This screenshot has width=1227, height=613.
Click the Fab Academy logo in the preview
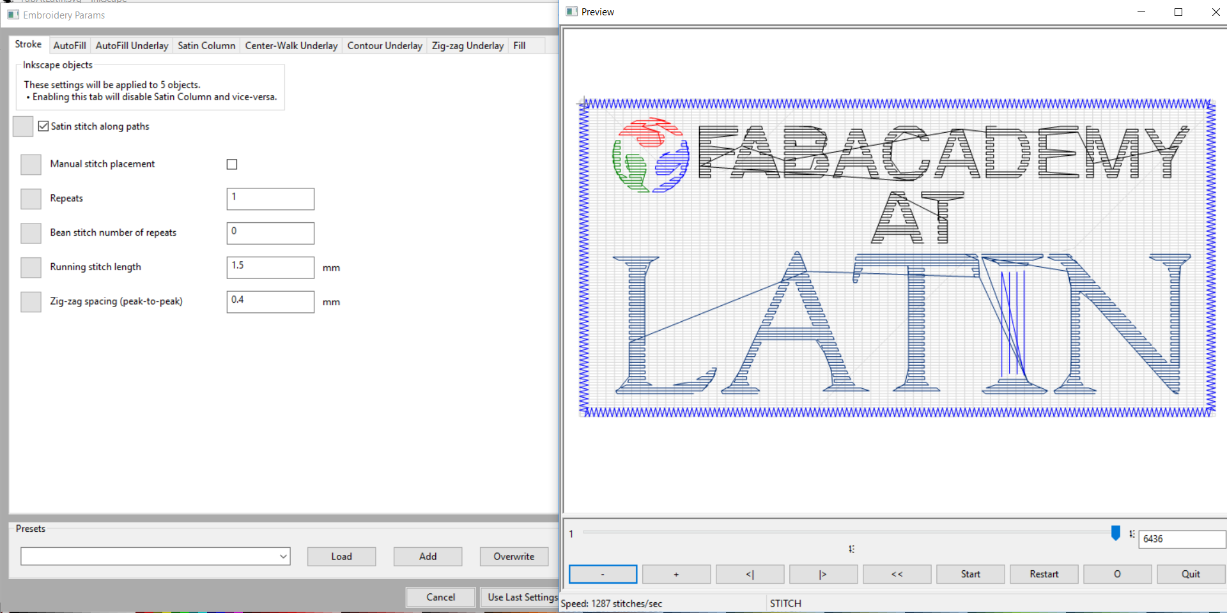[x=651, y=155]
